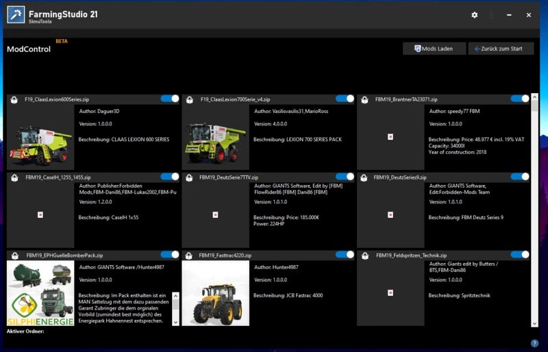Click the help question mark icon
548x352 pixels.
534,343
